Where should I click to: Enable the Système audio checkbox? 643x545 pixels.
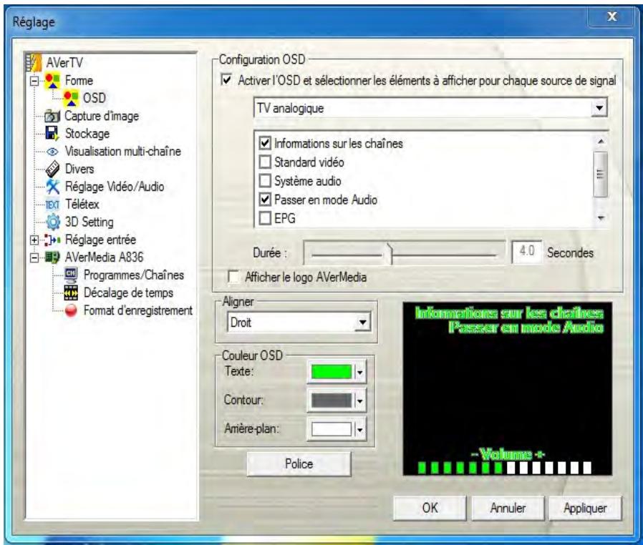(x=265, y=180)
